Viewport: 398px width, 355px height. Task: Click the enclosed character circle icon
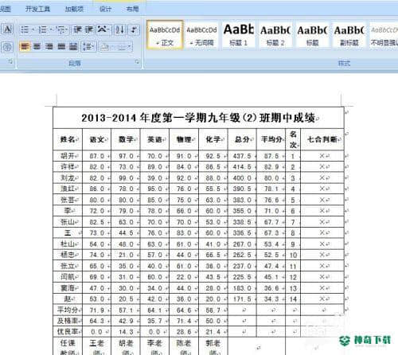coord(7,47)
